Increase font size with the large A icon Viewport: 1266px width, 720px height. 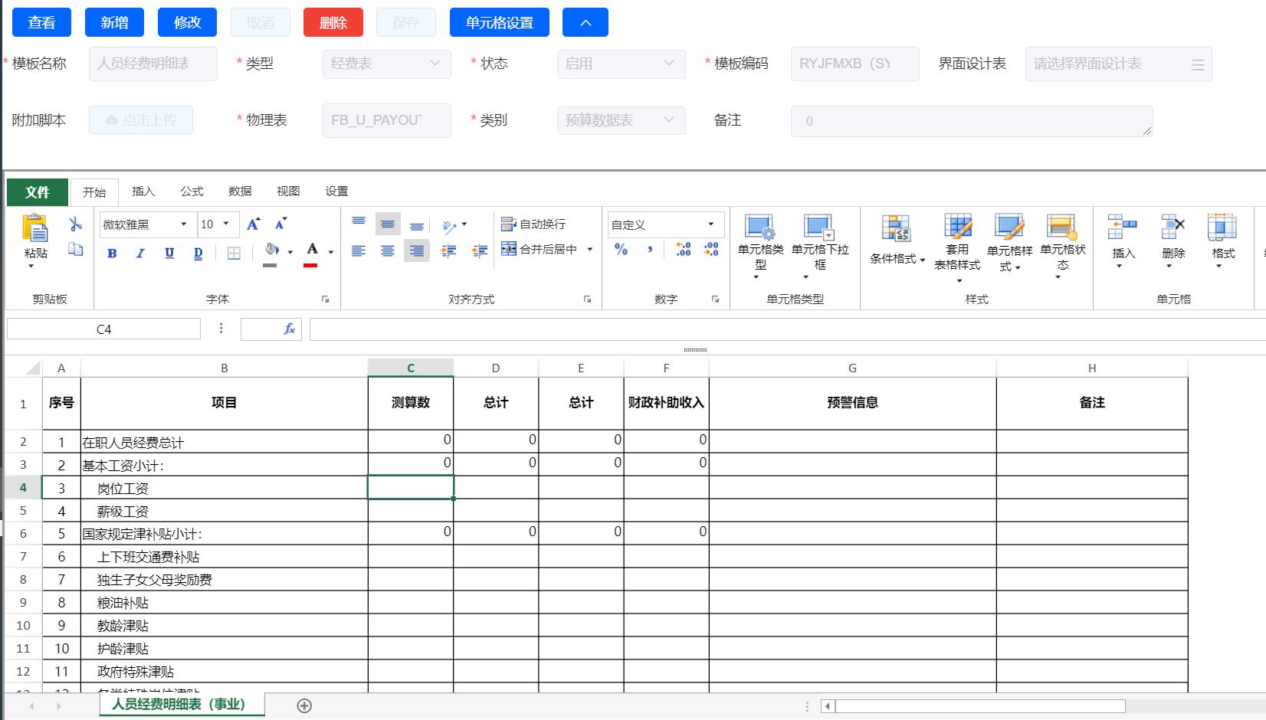(x=253, y=224)
